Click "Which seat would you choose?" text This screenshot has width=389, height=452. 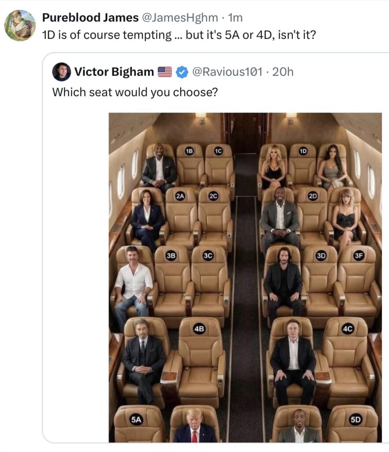[x=135, y=92]
